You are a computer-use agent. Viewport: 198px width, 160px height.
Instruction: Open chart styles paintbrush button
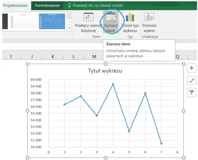coord(191,80)
